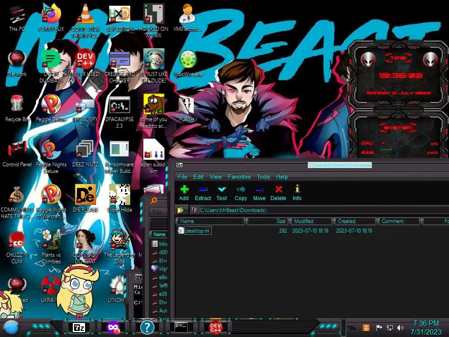Select the VirusWire.exe lime icon
This screenshot has width=449, height=337.
coord(188,64)
